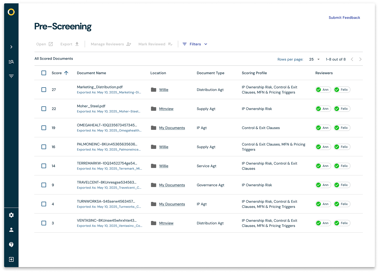This screenshot has height=272, width=379.
Task: Click folder icon in Moher_Steel.pdf row
Action: point(154,109)
